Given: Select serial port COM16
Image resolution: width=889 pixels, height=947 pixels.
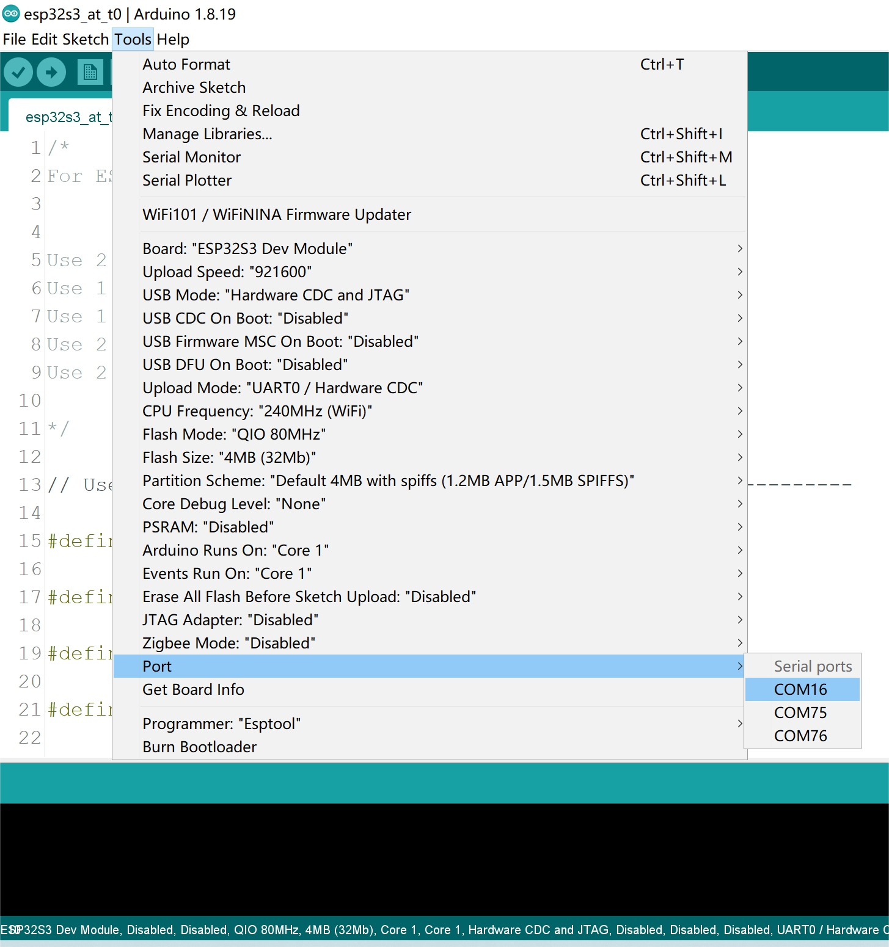Looking at the screenshot, I should (x=802, y=689).
